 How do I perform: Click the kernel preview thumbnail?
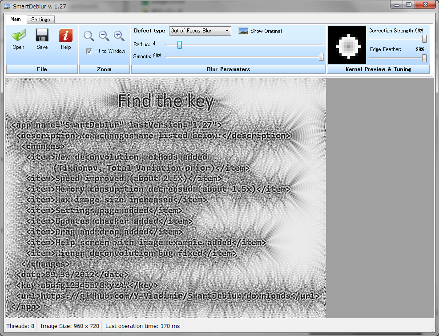347,45
